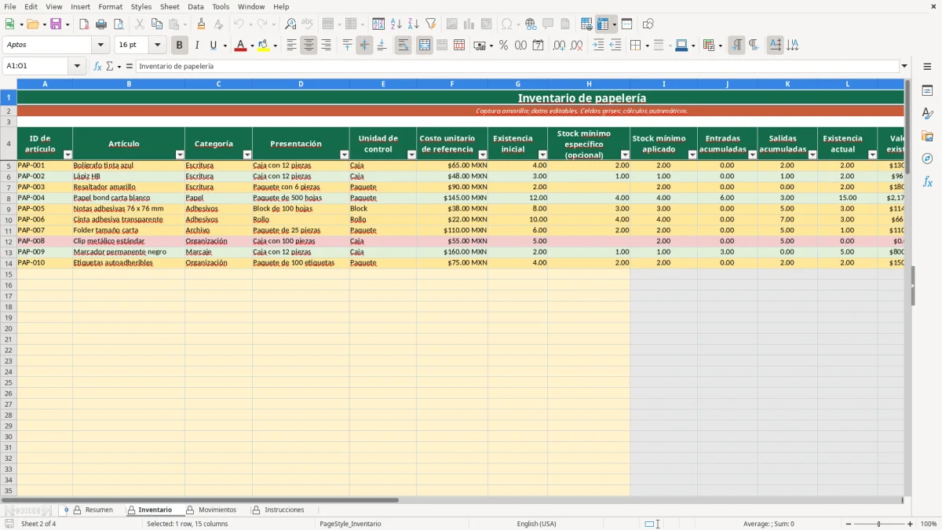Click the Draw Functions shapes icon
The width and height of the screenshot is (942, 530).
click(648, 24)
